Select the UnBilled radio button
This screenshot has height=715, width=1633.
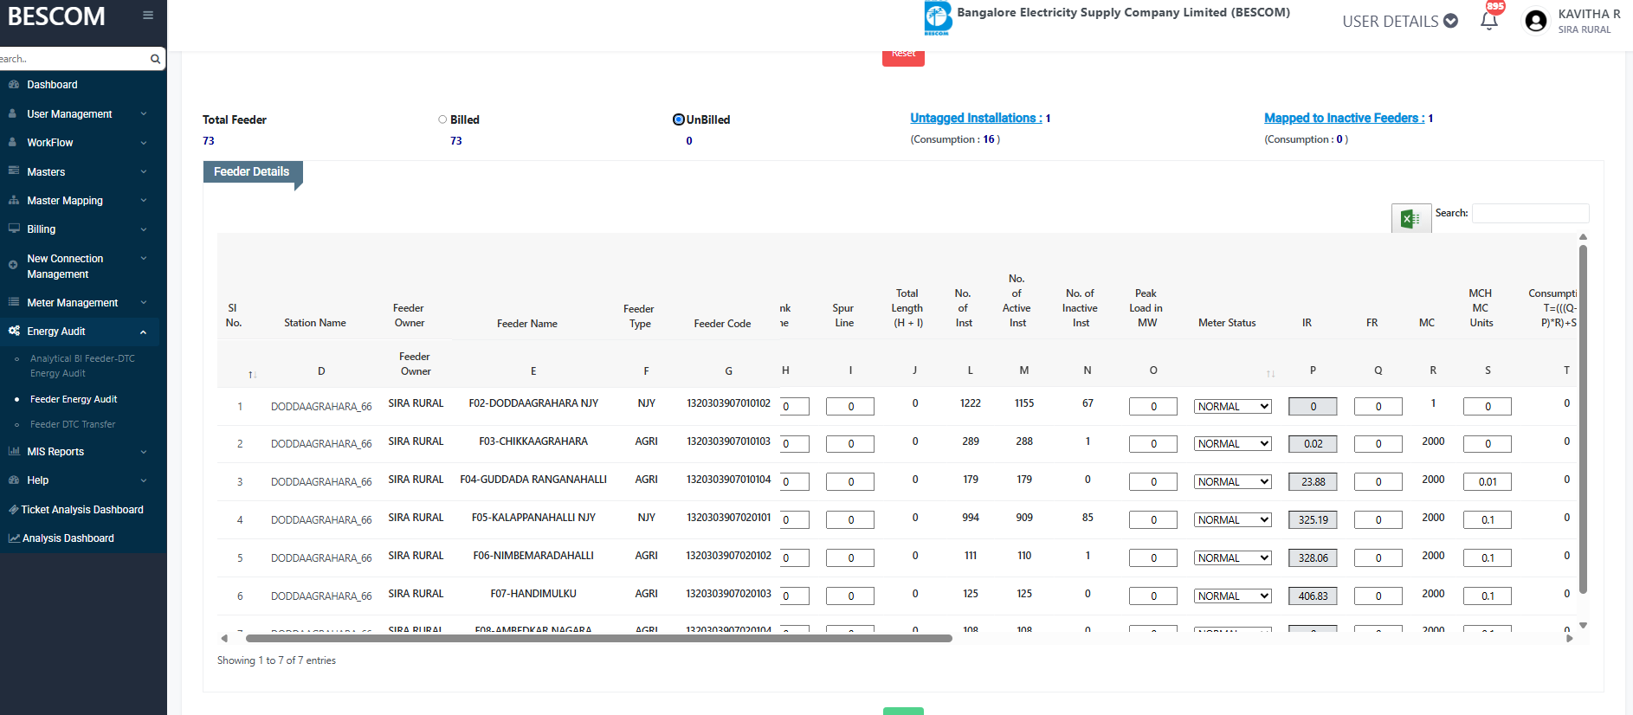679,119
